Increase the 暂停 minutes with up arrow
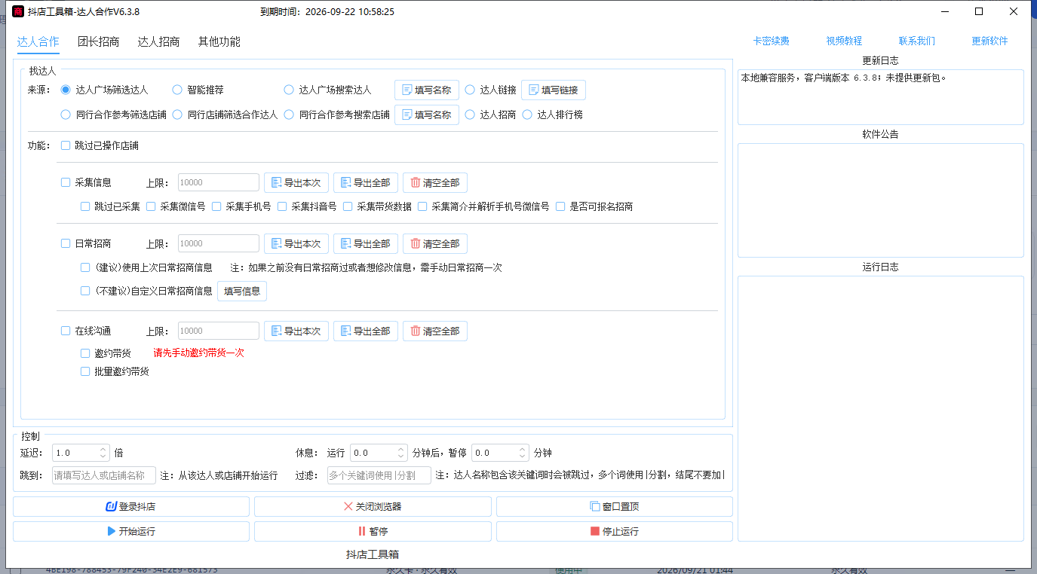The image size is (1037, 574). 523,450
